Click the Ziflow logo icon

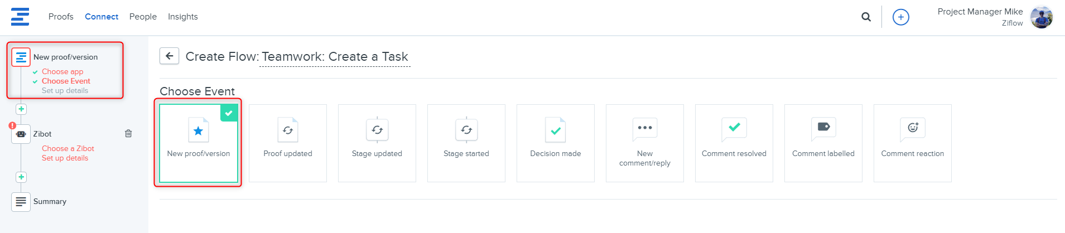pyautogui.click(x=20, y=17)
